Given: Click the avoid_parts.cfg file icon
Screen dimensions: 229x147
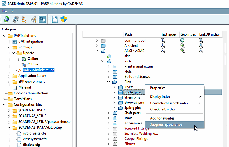Looking at the screenshot, I should [20, 134].
